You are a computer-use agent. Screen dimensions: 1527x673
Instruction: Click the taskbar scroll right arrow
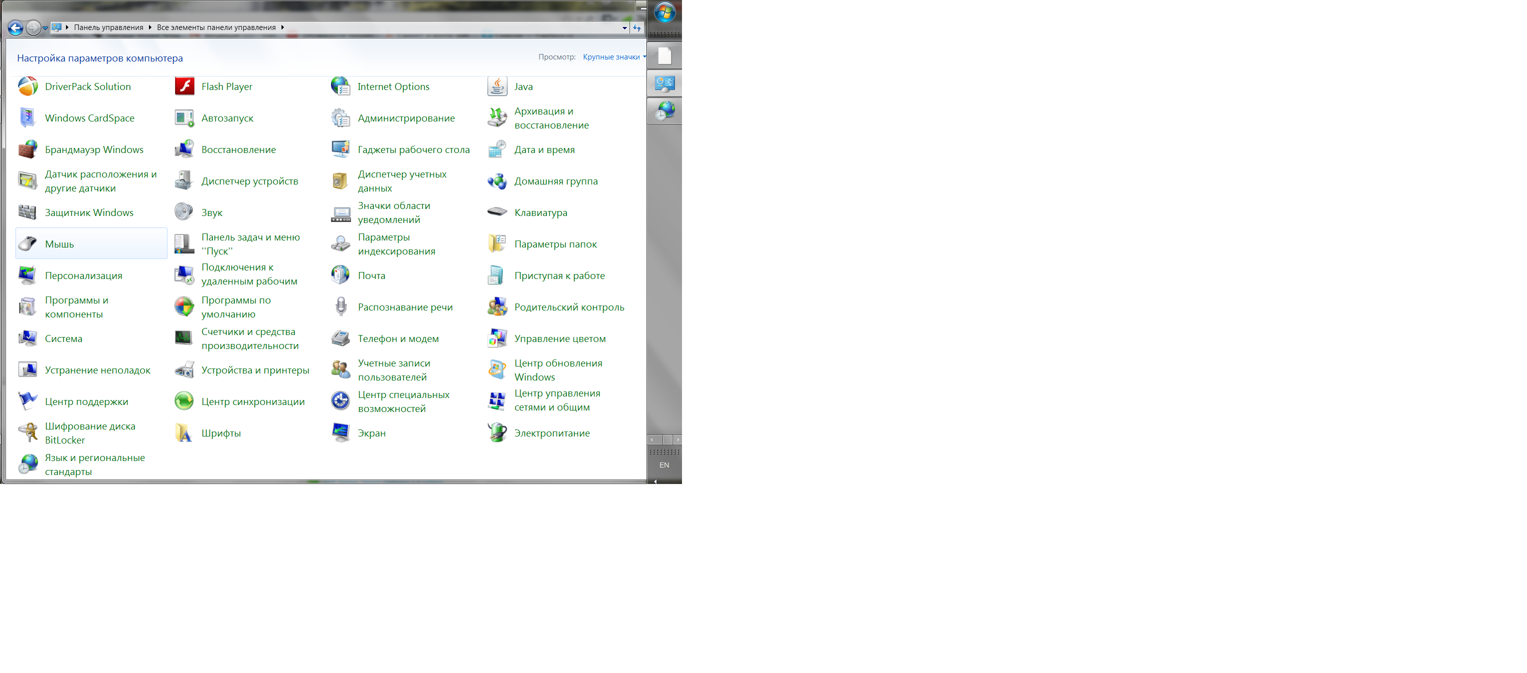click(x=677, y=440)
